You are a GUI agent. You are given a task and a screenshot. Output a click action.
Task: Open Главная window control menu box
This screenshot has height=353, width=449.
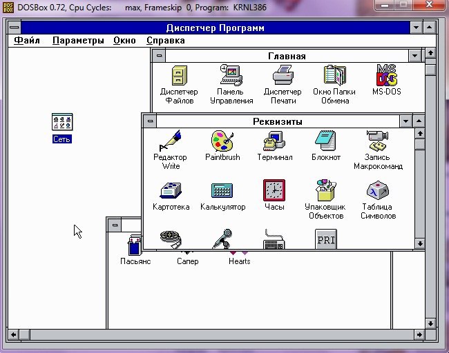click(159, 56)
